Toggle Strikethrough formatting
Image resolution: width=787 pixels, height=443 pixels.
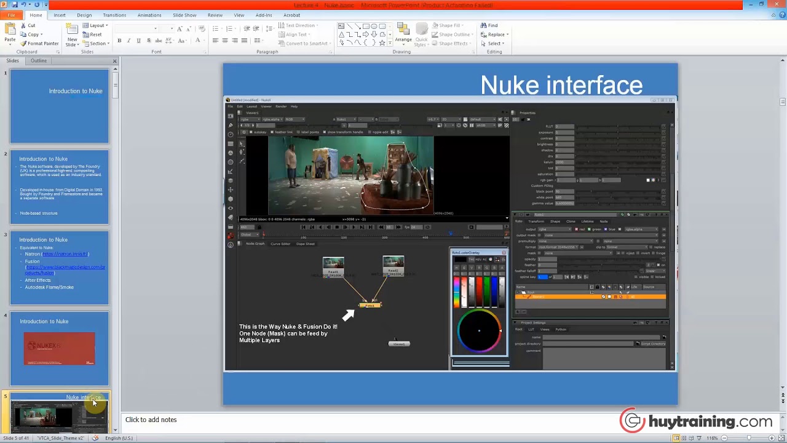click(x=158, y=41)
